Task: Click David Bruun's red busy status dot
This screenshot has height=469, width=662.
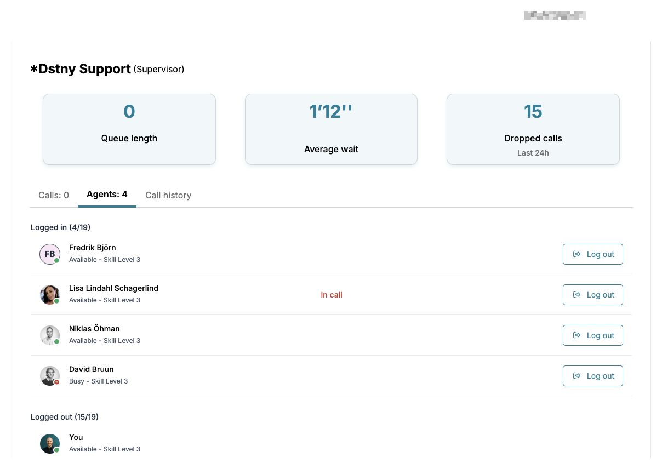Action: [x=56, y=382]
